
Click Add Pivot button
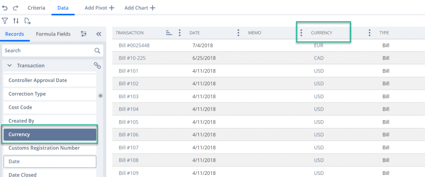tap(99, 8)
